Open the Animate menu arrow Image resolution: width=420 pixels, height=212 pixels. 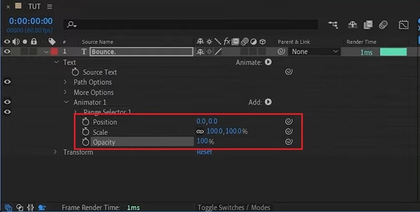pyautogui.click(x=268, y=62)
